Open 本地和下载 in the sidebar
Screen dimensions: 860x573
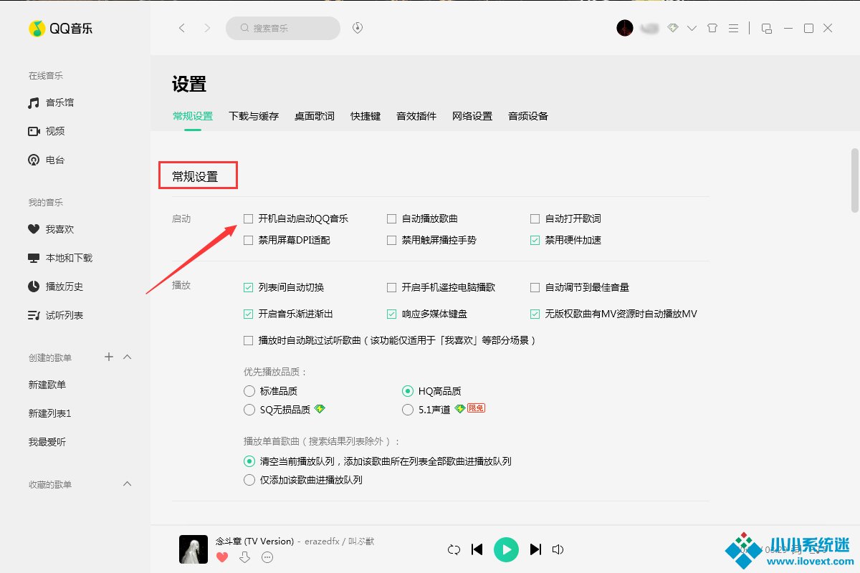[x=60, y=258]
